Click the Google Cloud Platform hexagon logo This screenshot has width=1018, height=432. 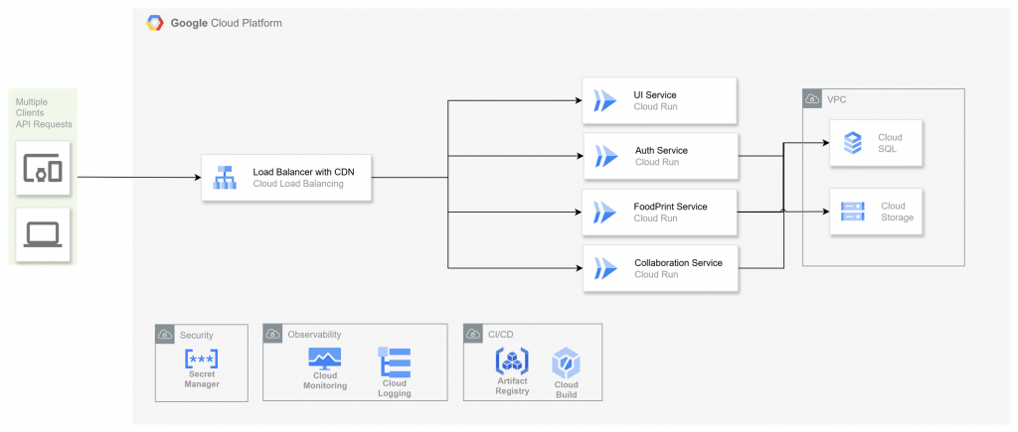(x=154, y=24)
